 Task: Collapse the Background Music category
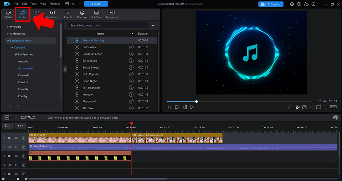pyautogui.click(x=8, y=41)
